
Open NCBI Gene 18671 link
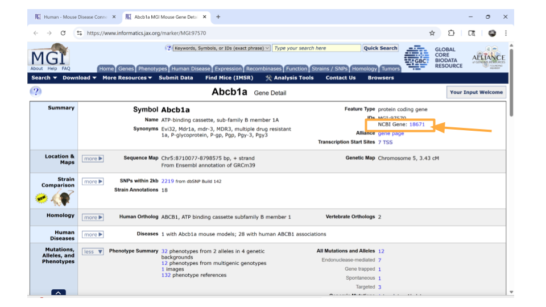click(x=417, y=125)
